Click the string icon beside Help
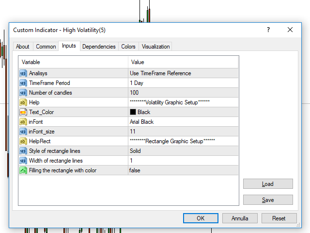 coord(23,102)
